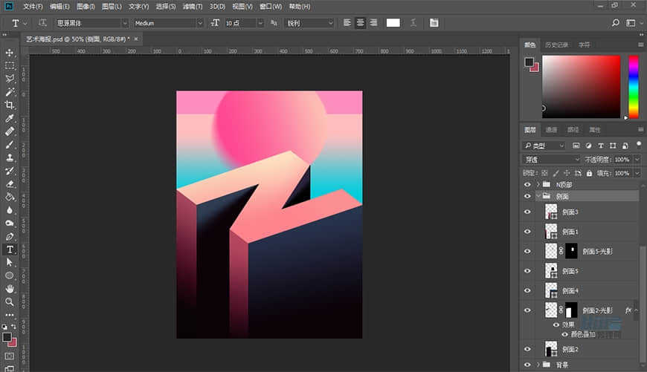Activate the Hand tool
This screenshot has width=647, height=372.
coord(10,288)
